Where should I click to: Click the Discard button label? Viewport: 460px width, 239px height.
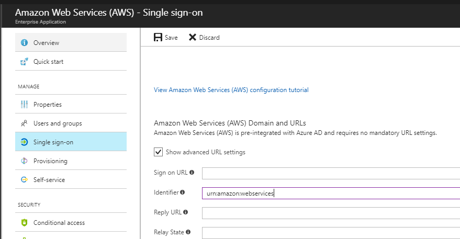209,38
